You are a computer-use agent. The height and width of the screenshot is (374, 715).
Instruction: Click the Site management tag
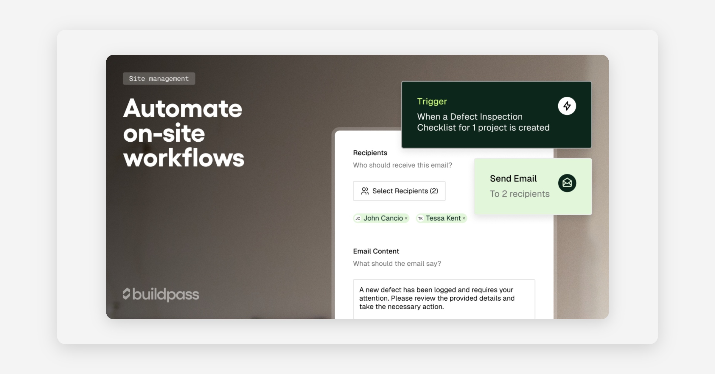pos(159,78)
